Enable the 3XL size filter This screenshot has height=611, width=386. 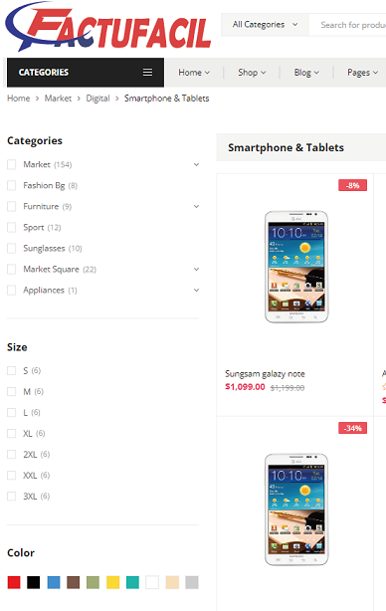click(x=12, y=496)
